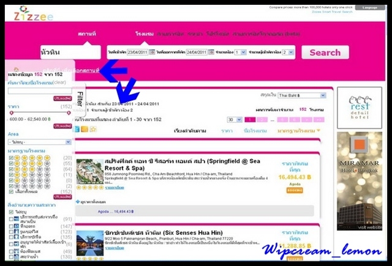The width and height of the screenshot is (392, 266).
Task: Open Language selector at top right
Action: pos(370,8)
